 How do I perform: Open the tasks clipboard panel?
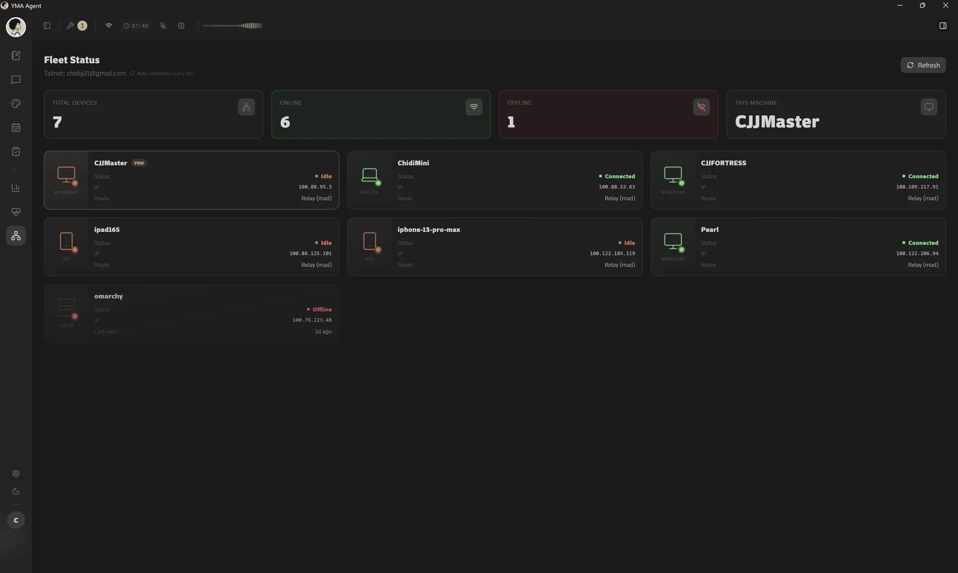click(16, 152)
